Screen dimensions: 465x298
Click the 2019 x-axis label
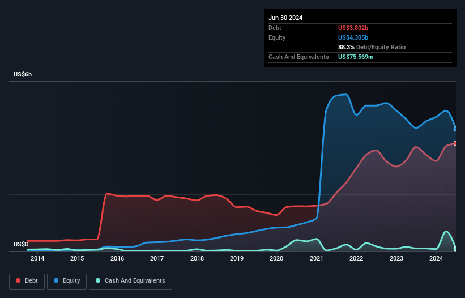[237, 258]
